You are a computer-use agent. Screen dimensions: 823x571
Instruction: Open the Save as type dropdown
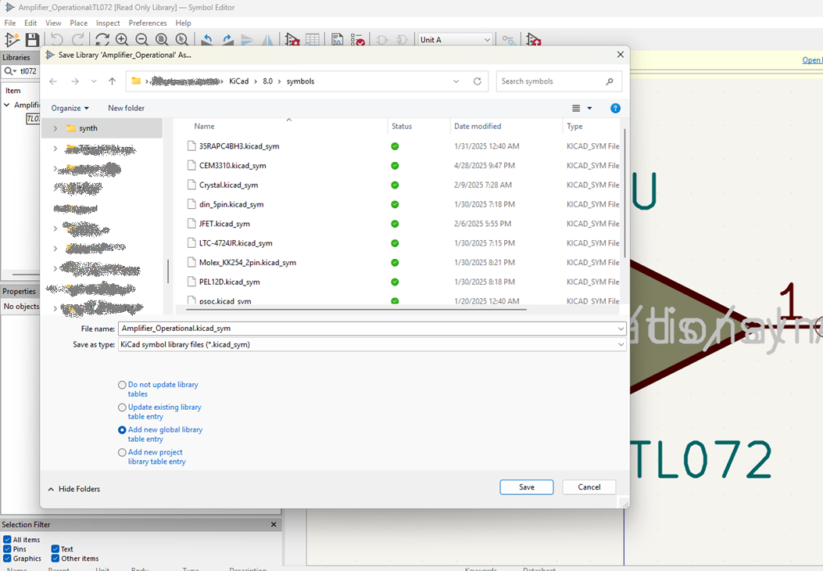(621, 345)
